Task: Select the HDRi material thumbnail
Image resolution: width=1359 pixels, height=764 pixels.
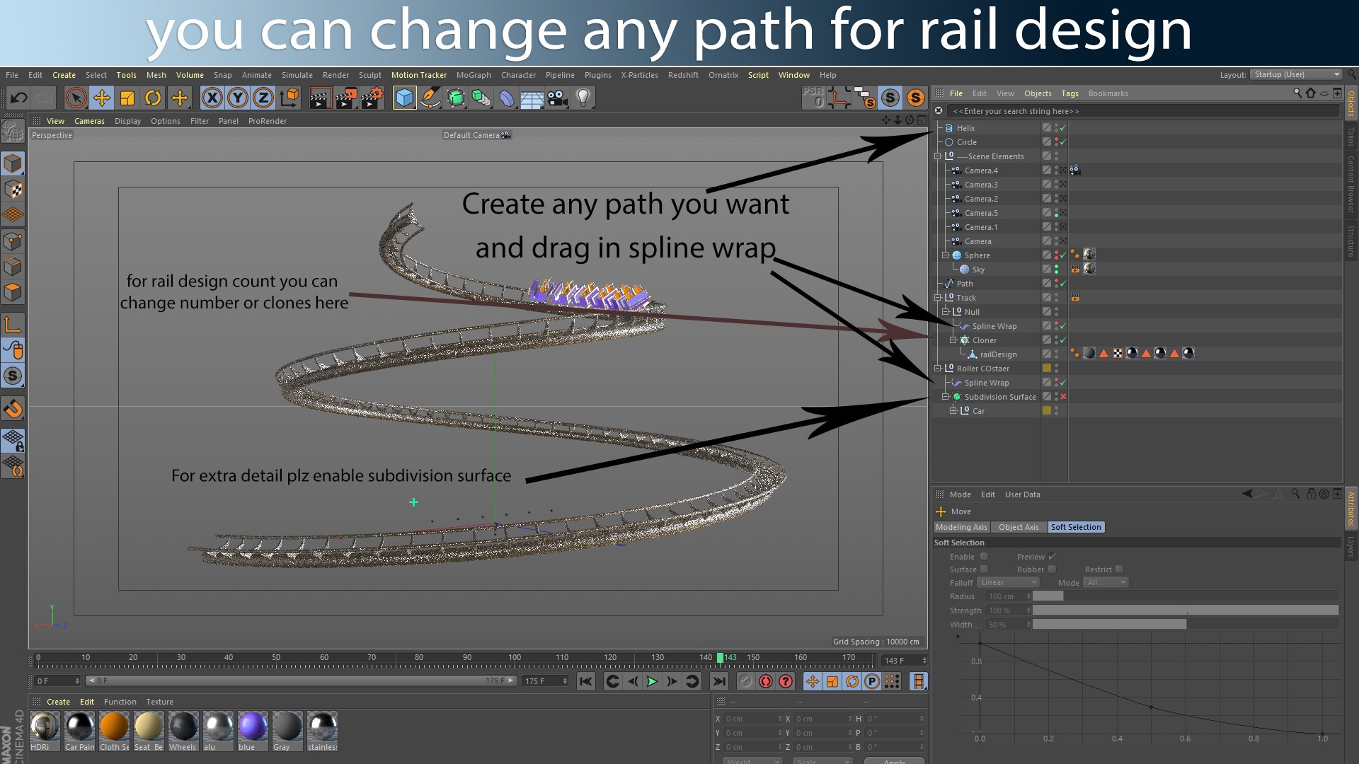Action: coord(45,731)
